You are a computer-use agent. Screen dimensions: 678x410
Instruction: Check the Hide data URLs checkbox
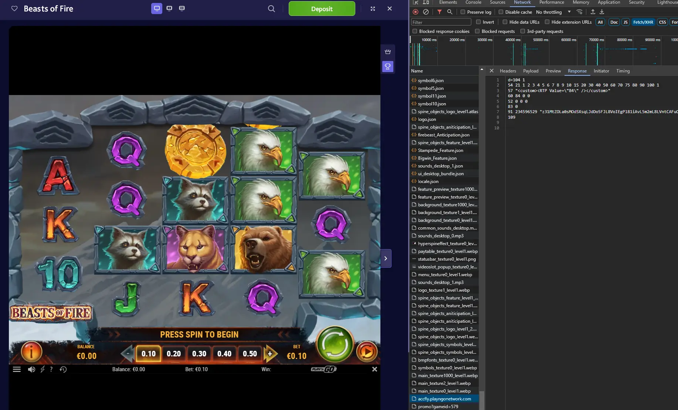pos(505,22)
